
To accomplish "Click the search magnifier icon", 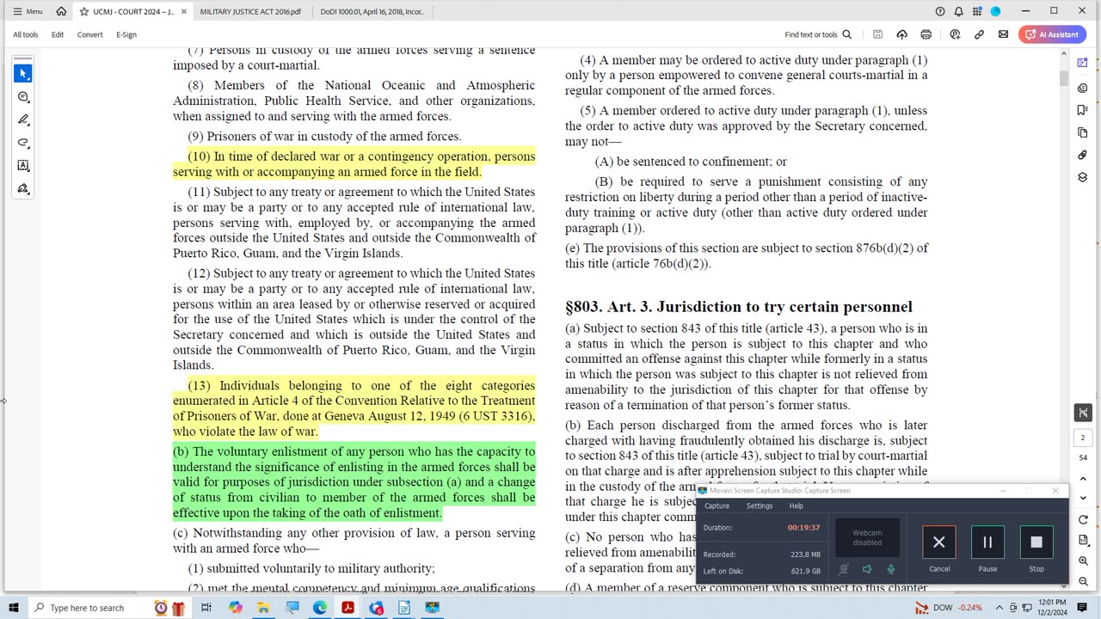I will [x=846, y=34].
